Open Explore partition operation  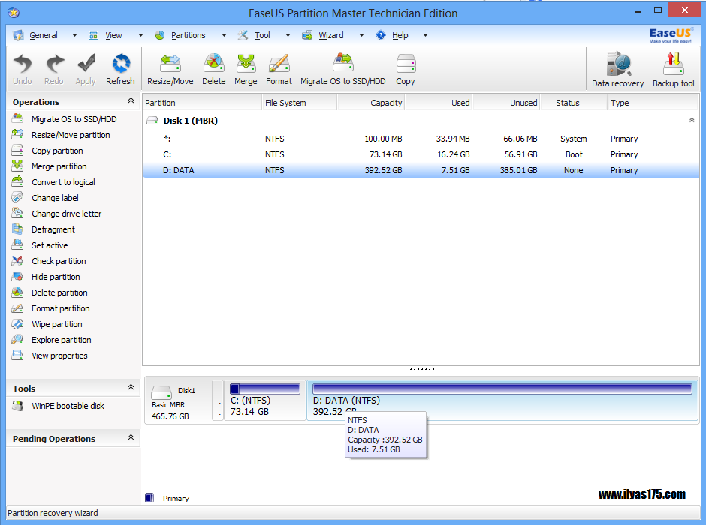pos(62,339)
